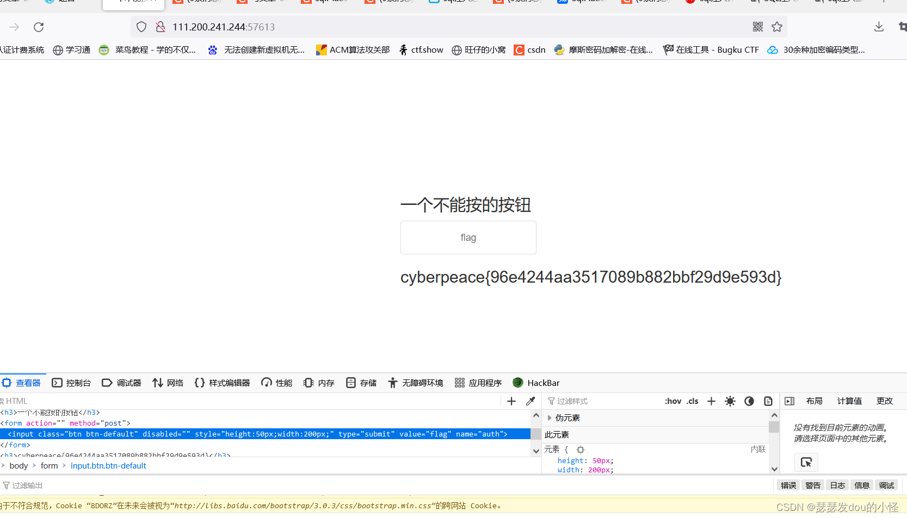Open the csdn bookmark

[x=529, y=50]
